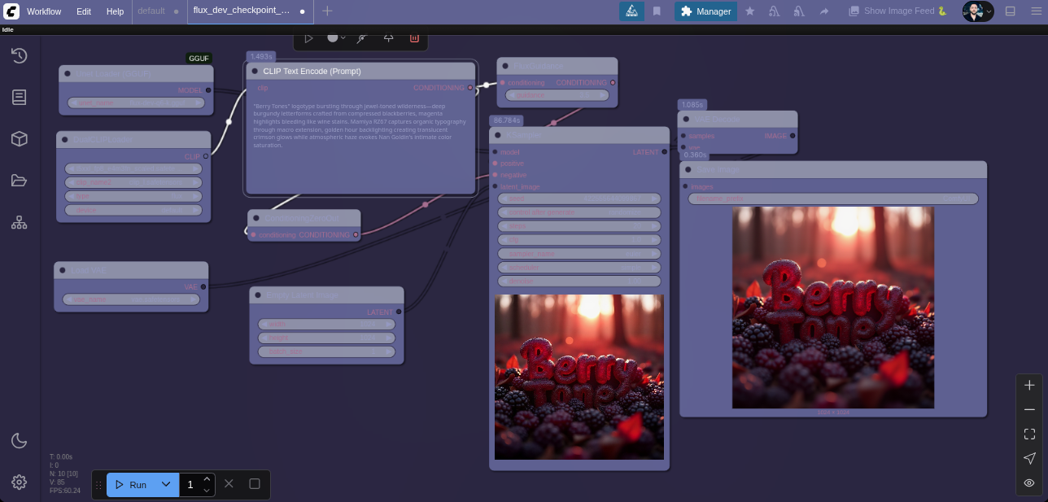Toggle the bottom panel icon in top bar
This screenshot has height=502, width=1048.
click(x=1010, y=11)
